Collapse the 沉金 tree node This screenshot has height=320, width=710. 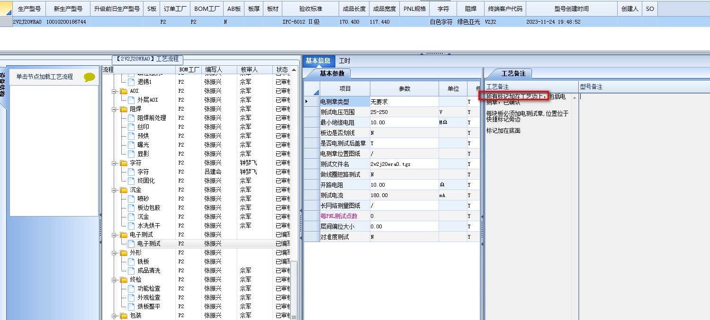(114, 190)
